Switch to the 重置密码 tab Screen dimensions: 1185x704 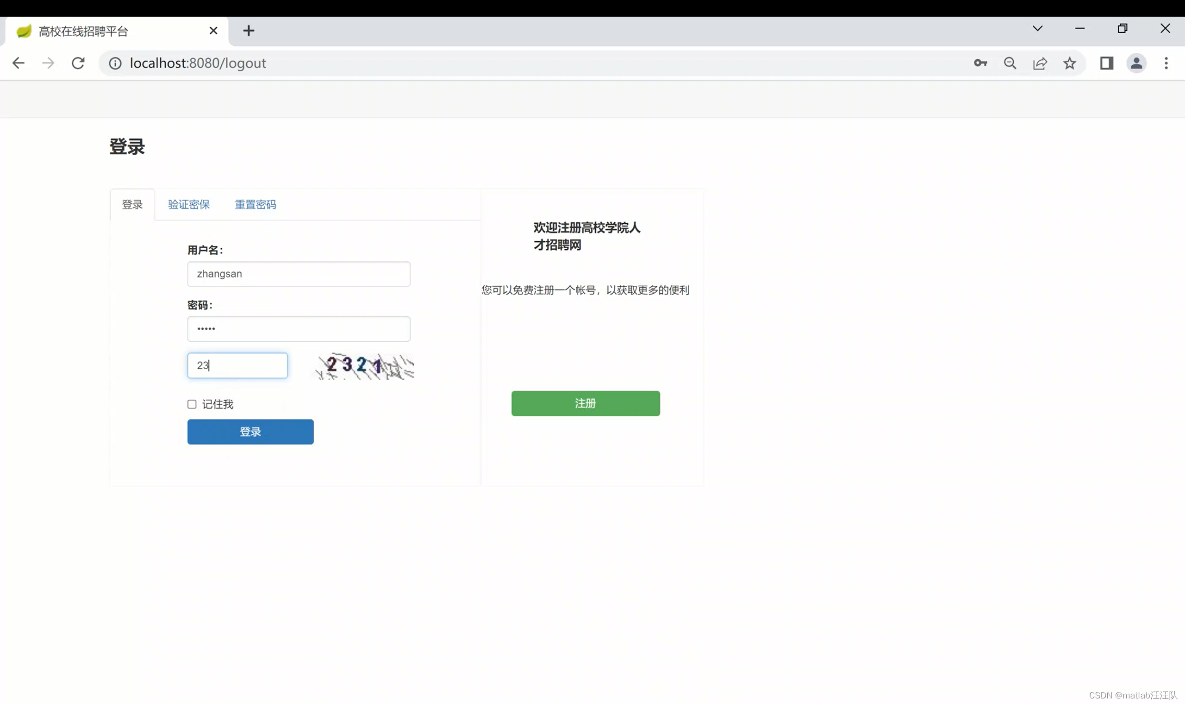(x=256, y=204)
